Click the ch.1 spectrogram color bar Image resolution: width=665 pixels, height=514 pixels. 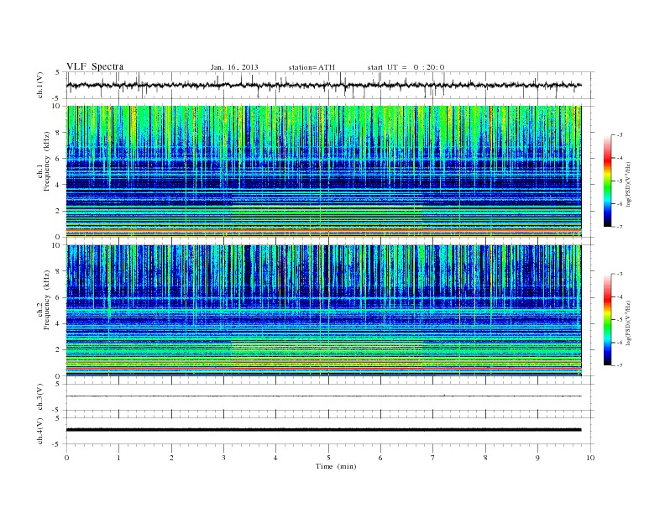(607, 181)
